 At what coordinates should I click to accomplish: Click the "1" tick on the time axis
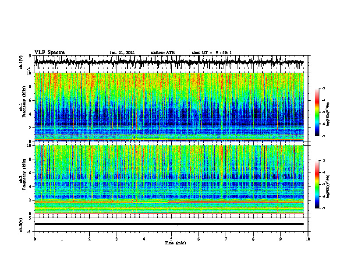[x=62, y=239]
